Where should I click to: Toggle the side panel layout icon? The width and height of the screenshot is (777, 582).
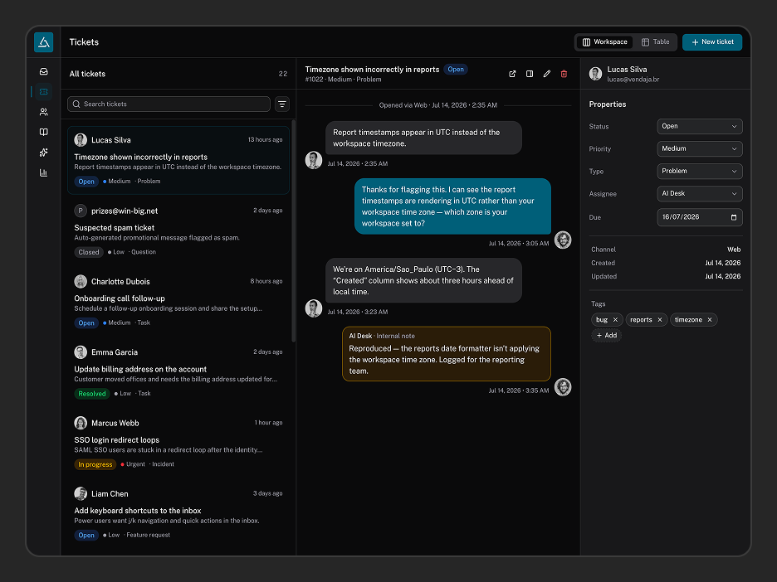[530, 74]
